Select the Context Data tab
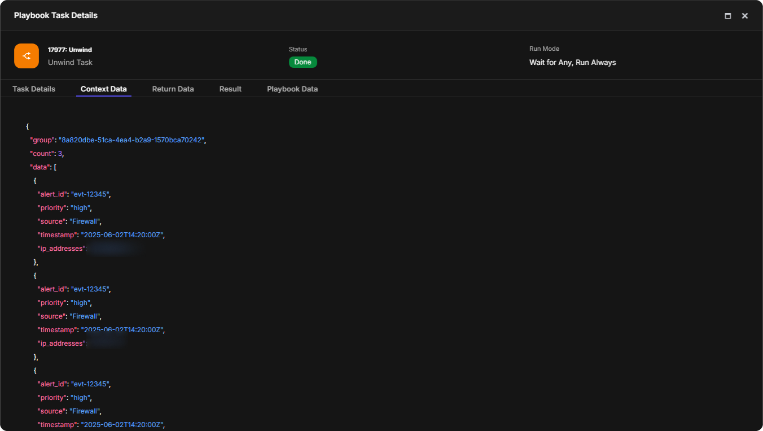763x431 pixels. [x=104, y=89]
